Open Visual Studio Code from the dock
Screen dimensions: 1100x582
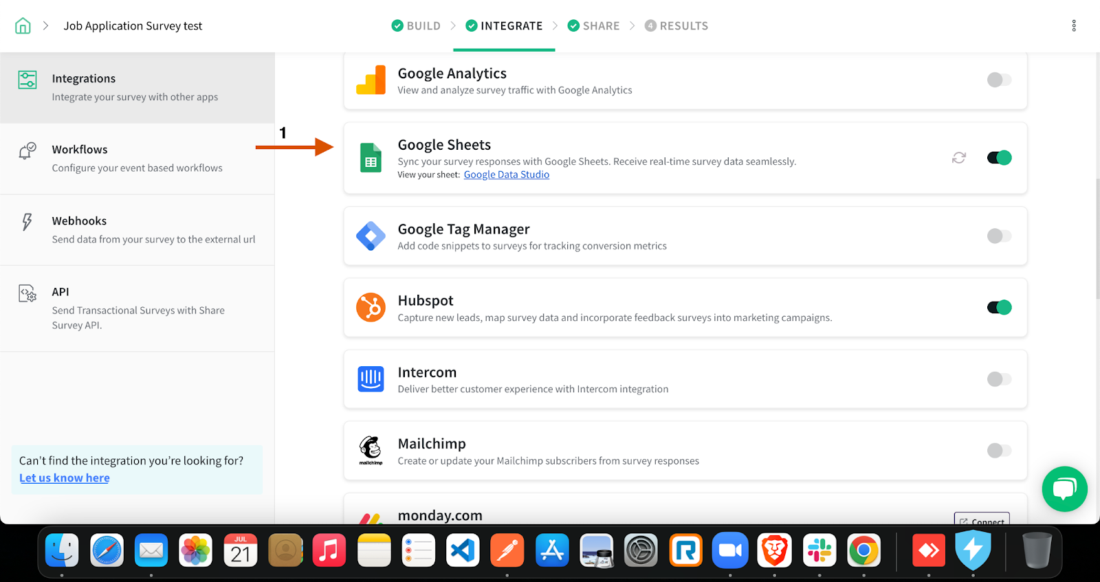click(x=463, y=550)
